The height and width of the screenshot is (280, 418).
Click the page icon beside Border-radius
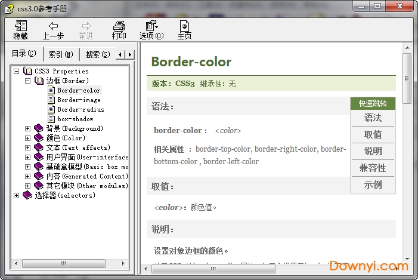(x=51, y=109)
